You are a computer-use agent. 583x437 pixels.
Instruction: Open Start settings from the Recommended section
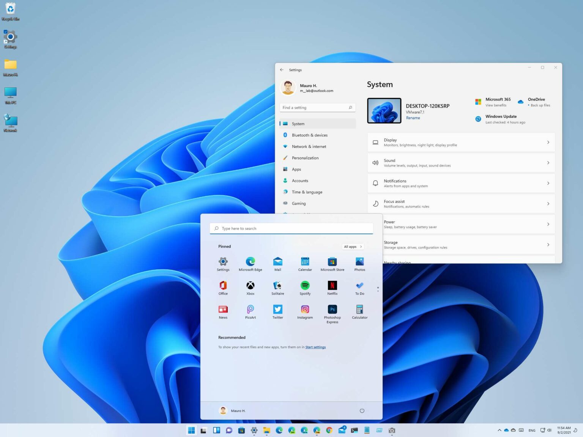pos(315,347)
